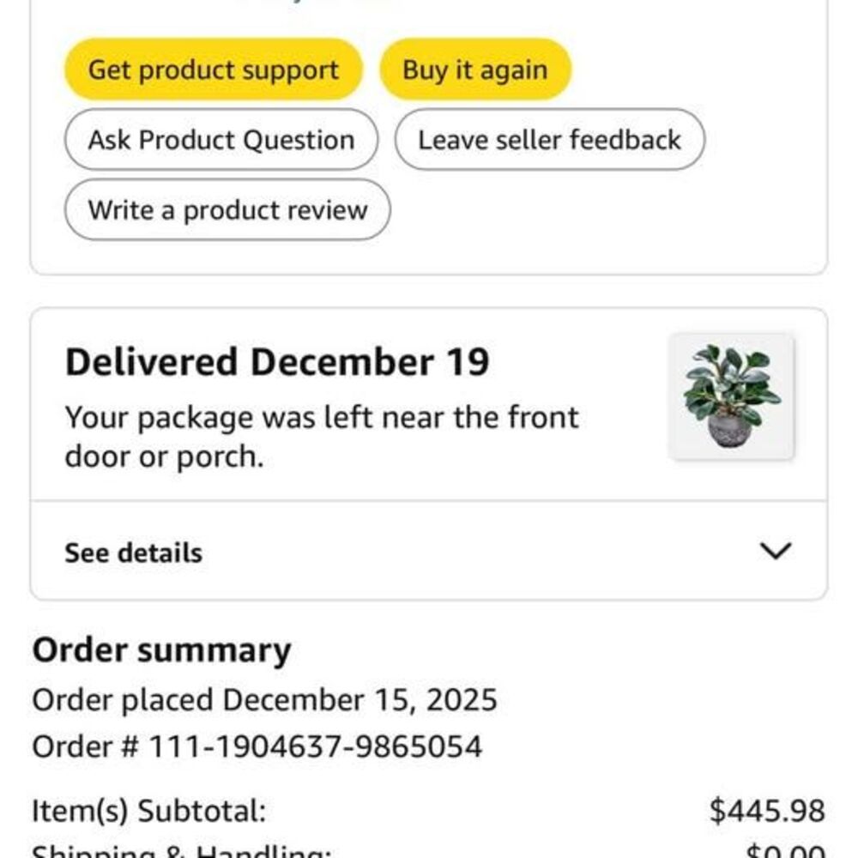Tap Write a product review

(x=227, y=210)
